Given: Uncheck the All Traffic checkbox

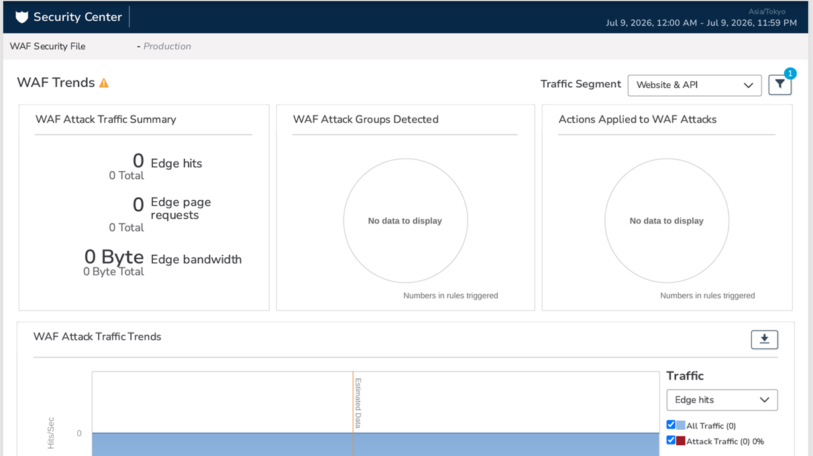Looking at the screenshot, I should 671,424.
